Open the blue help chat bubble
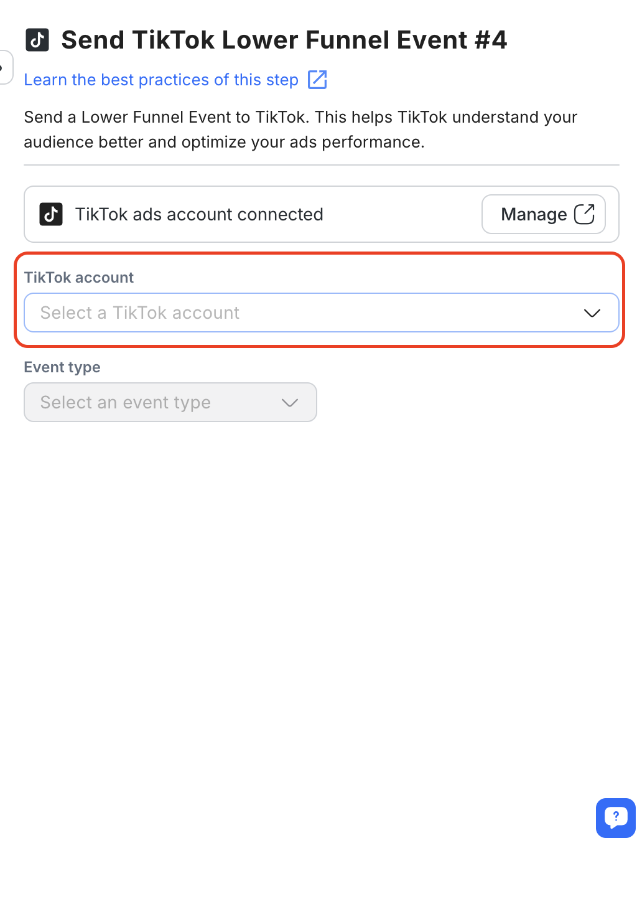 coord(615,817)
